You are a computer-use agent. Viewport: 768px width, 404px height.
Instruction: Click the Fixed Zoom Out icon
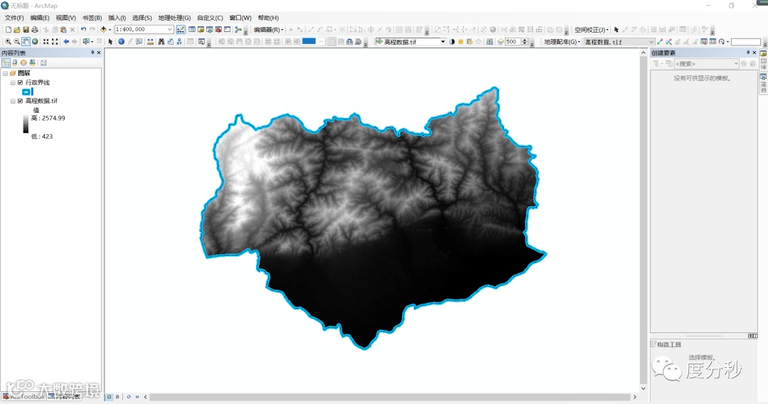tap(55, 42)
